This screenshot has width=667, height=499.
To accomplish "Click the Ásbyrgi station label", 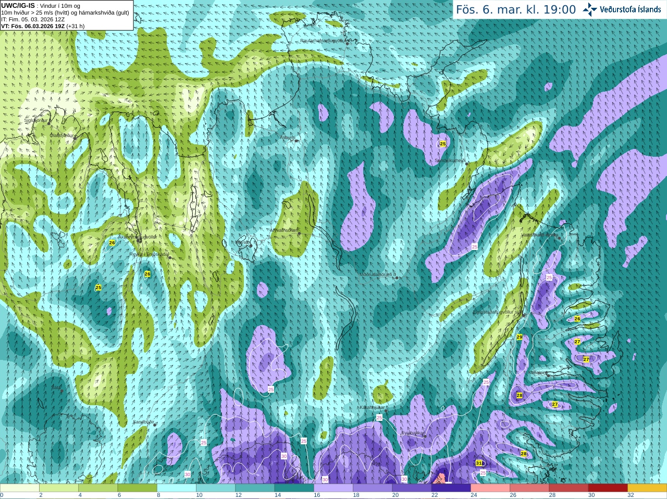I will 288,138.
